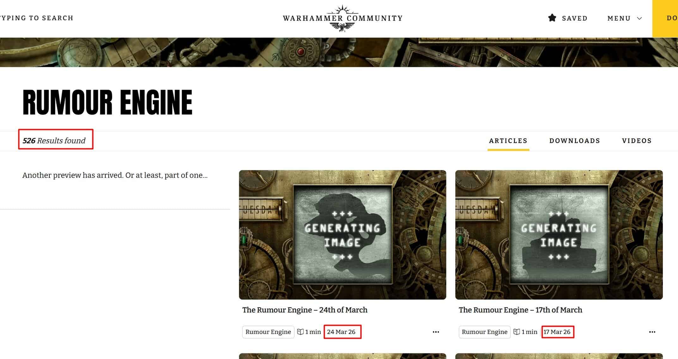Image resolution: width=678 pixels, height=359 pixels.
Task: Open 24th of March article thumbnail
Action: click(342, 235)
